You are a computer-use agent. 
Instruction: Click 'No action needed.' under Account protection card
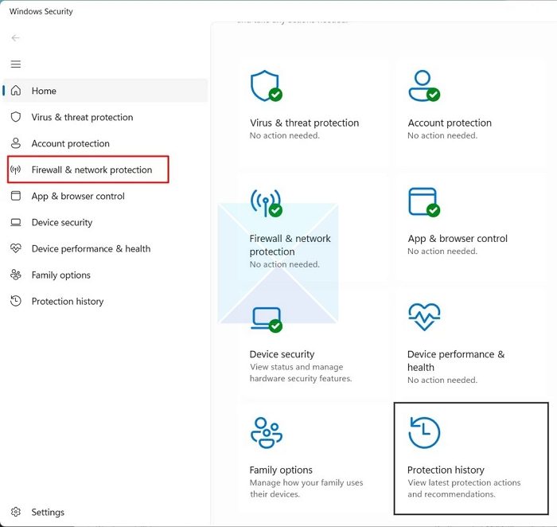tap(442, 135)
